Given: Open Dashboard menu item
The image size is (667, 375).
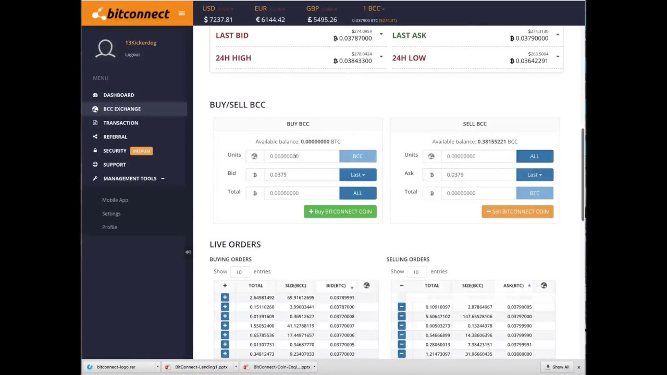Looking at the screenshot, I should tap(119, 95).
